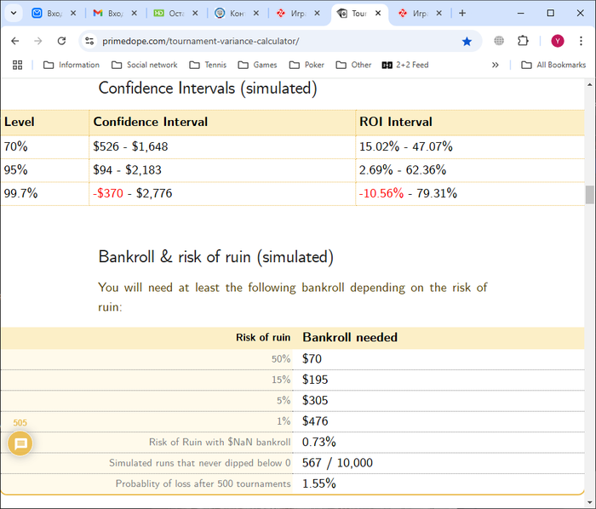This screenshot has height=509, width=596.
Task: Open the extensions puzzle icon
Action: pyautogui.click(x=523, y=41)
